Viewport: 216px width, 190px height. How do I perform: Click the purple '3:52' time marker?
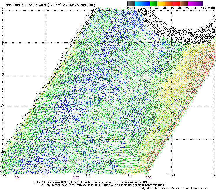76,177
